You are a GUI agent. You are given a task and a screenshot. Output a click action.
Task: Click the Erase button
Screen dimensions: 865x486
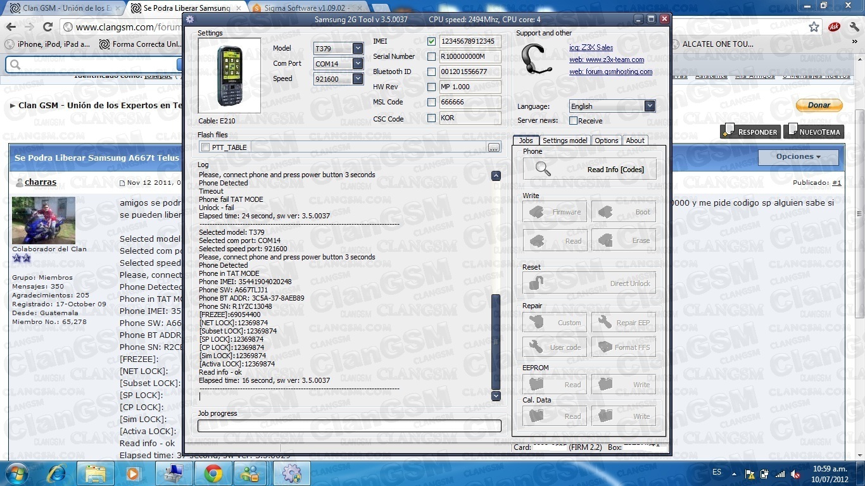624,240
